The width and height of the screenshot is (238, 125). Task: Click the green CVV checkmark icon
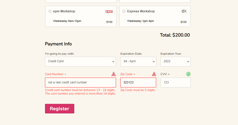tap(188, 74)
